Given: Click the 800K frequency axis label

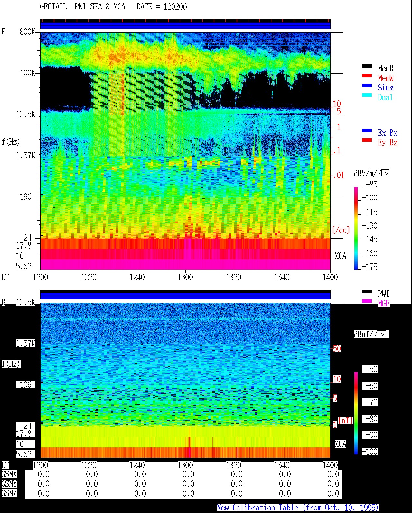Looking at the screenshot, I should point(27,32).
